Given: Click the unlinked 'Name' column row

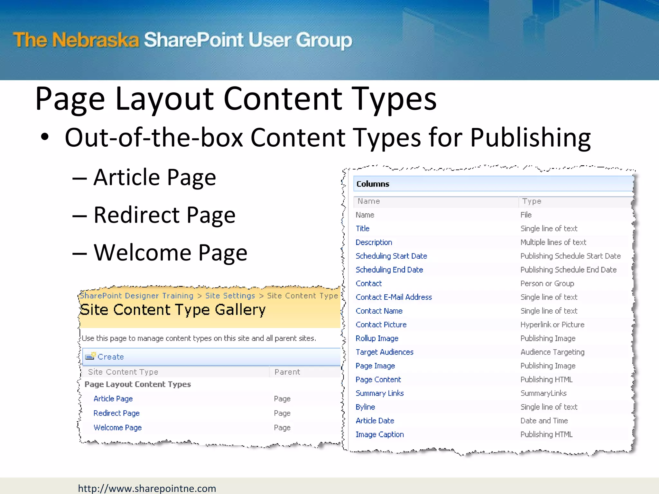Looking at the screenshot, I should (x=365, y=215).
